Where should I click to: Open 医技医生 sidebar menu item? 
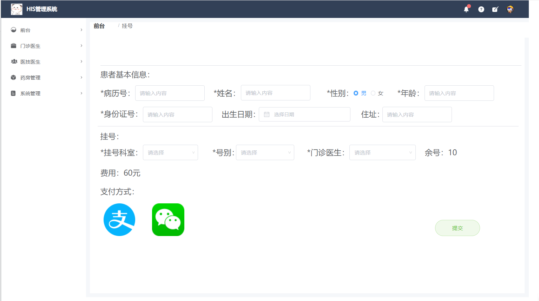pyautogui.click(x=44, y=61)
